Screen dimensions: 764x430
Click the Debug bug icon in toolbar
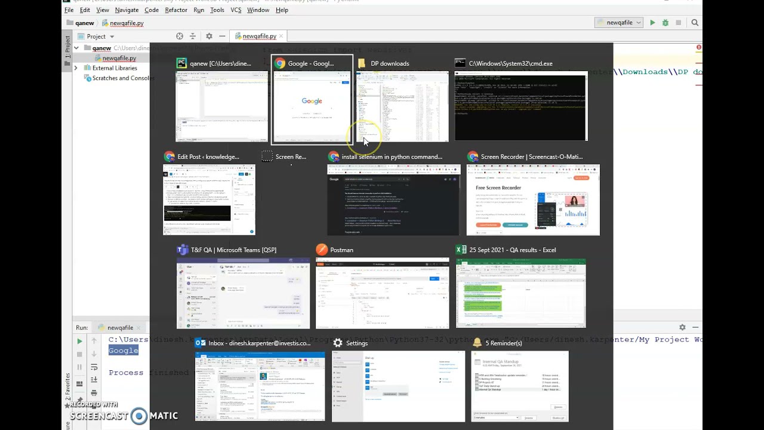point(665,23)
